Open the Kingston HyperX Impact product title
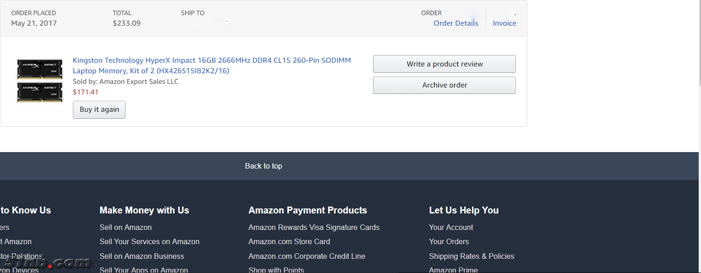This screenshot has width=701, height=273. (212, 66)
